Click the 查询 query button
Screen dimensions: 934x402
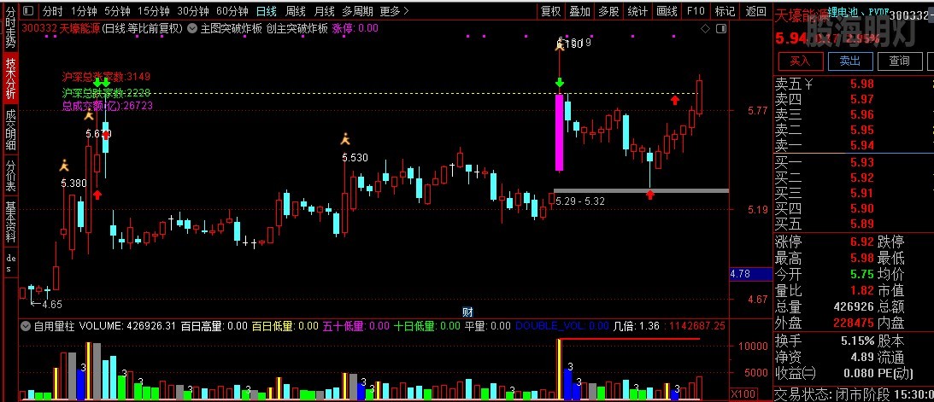tap(899, 61)
